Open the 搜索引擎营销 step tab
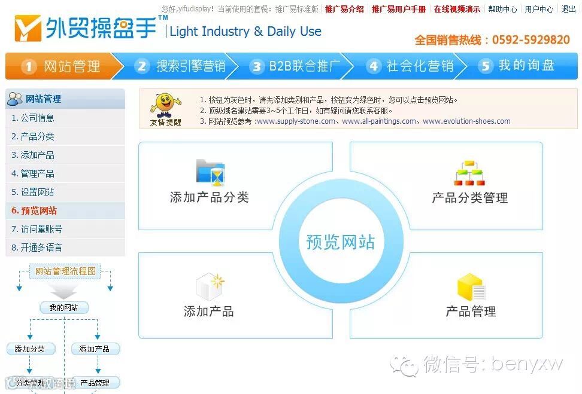The image size is (582, 394). [x=180, y=66]
